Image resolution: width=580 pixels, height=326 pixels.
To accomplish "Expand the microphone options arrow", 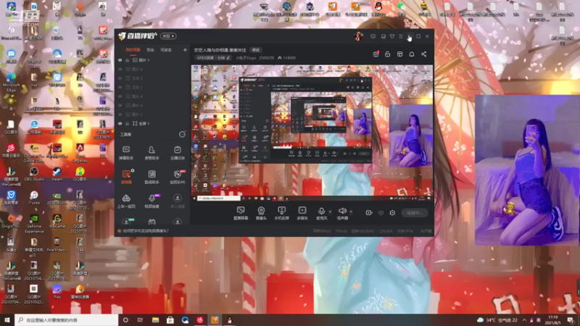I will (x=330, y=212).
